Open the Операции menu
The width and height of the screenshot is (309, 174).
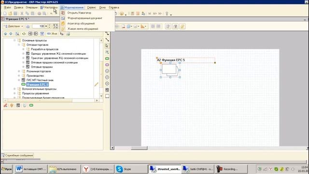click(x=31, y=8)
